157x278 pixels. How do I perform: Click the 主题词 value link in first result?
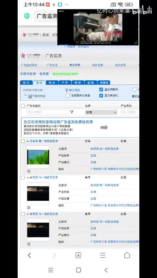click(x=105, y=149)
